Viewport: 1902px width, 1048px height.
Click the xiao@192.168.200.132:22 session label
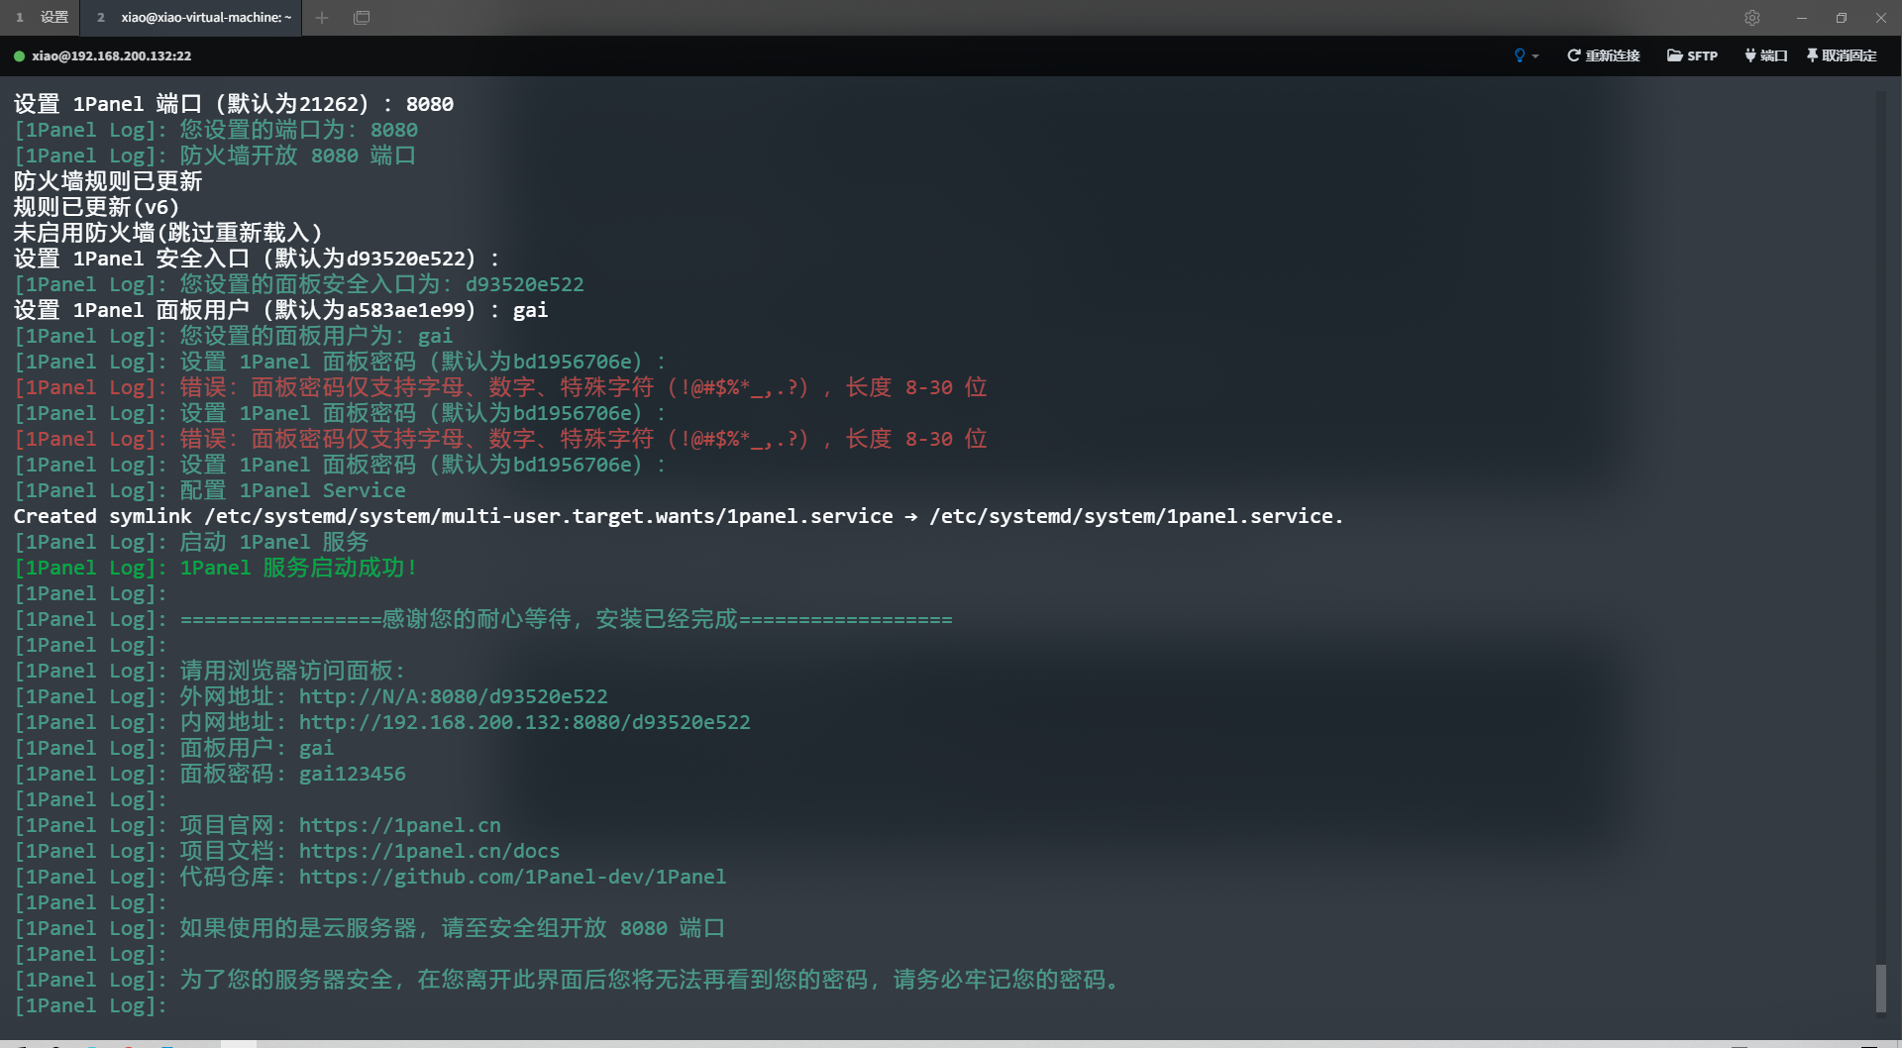[x=111, y=56]
